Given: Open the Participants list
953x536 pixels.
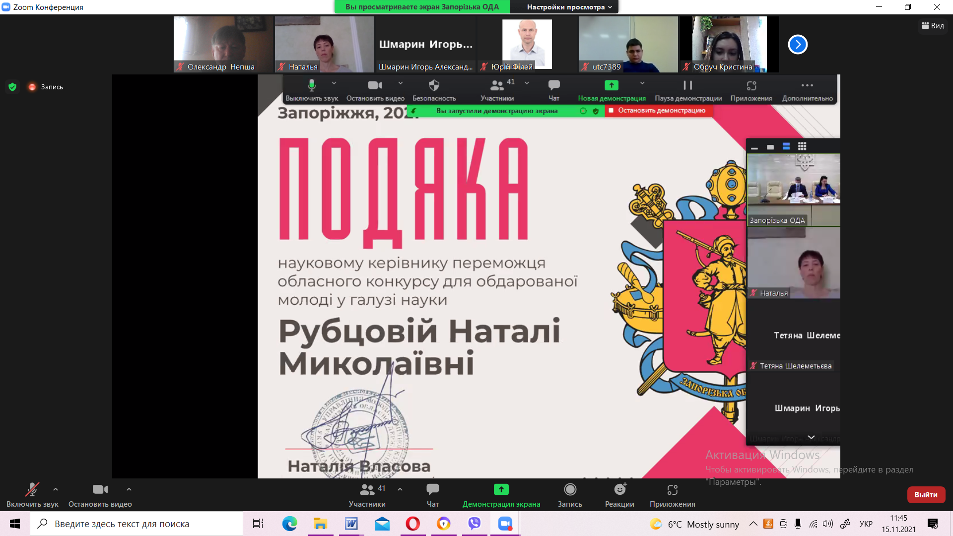Looking at the screenshot, I should click(x=367, y=490).
